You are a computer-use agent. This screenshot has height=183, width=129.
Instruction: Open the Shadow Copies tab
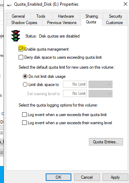click(x=24, y=23)
